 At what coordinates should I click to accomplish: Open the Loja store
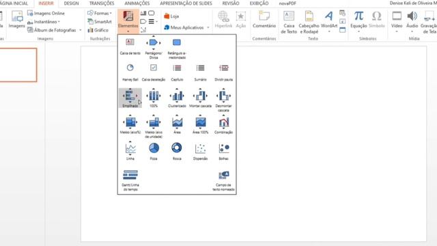coord(171,16)
